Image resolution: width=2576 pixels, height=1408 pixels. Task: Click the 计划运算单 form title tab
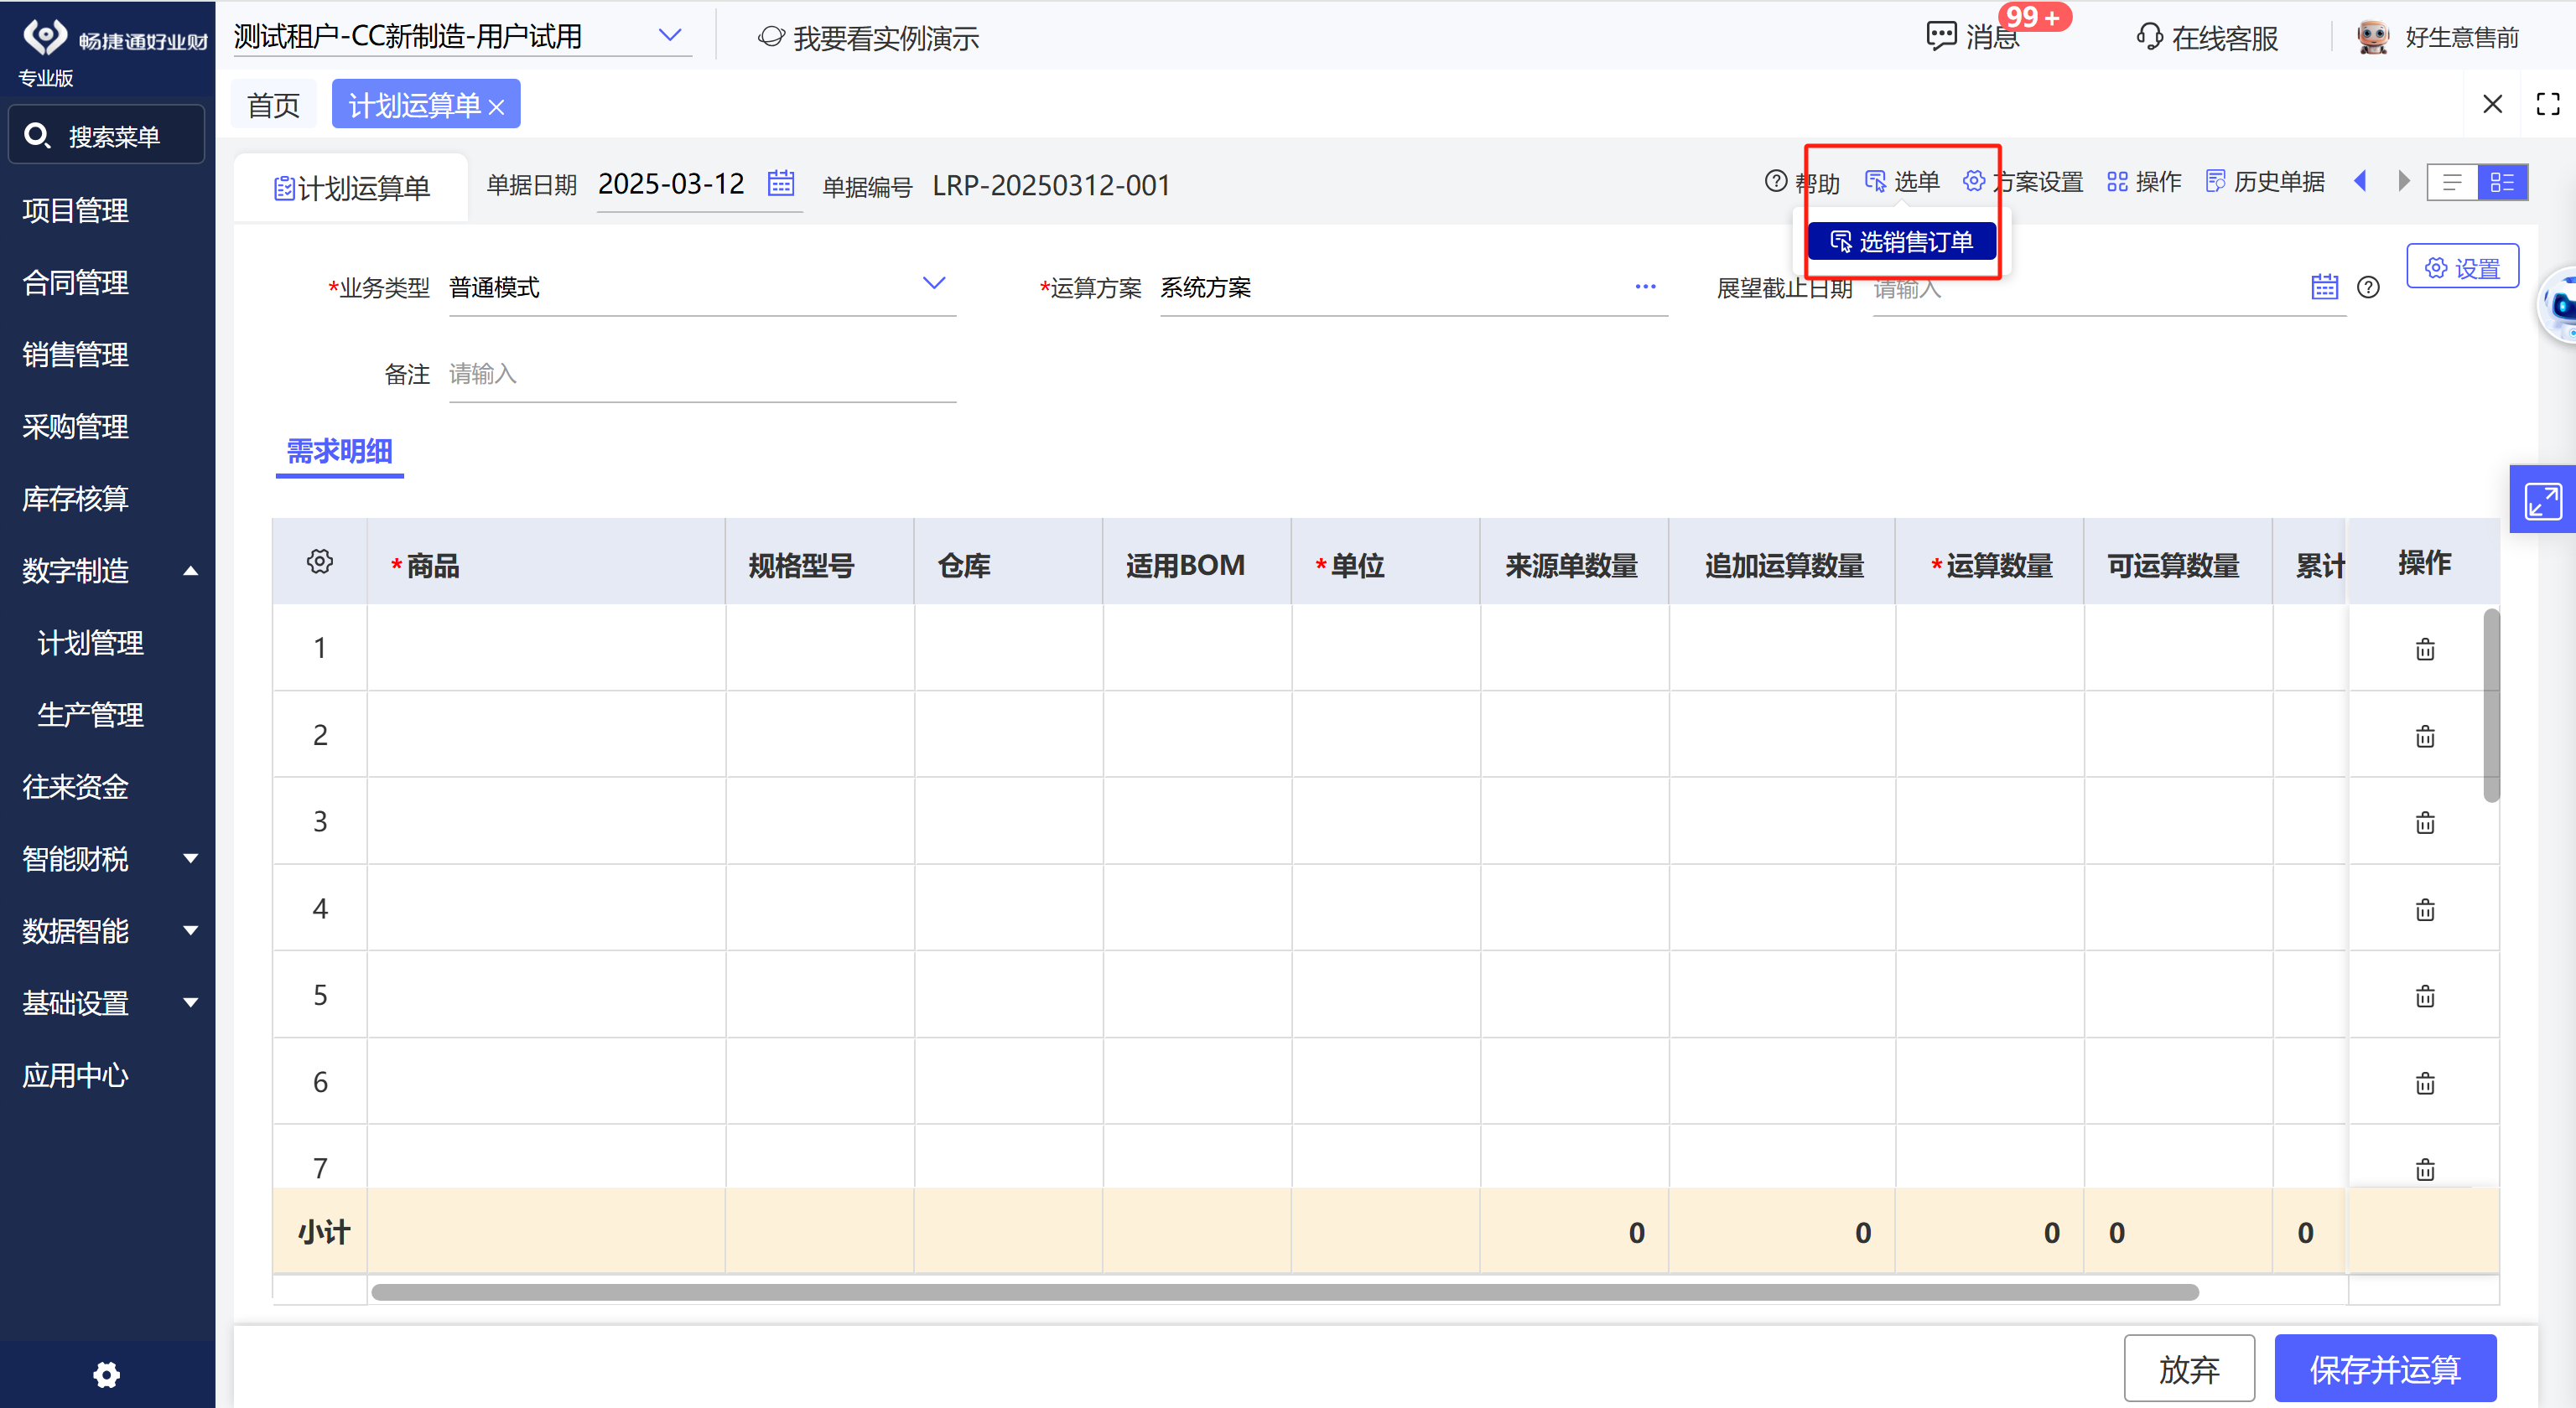[352, 188]
